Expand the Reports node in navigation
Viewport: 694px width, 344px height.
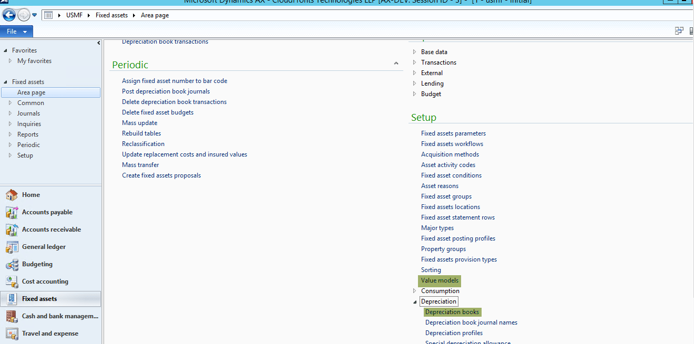pyautogui.click(x=10, y=134)
